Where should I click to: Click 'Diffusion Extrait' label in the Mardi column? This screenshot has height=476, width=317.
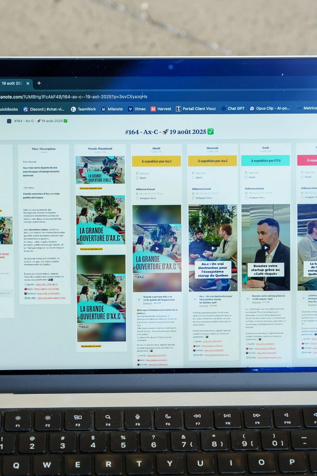[145, 189]
